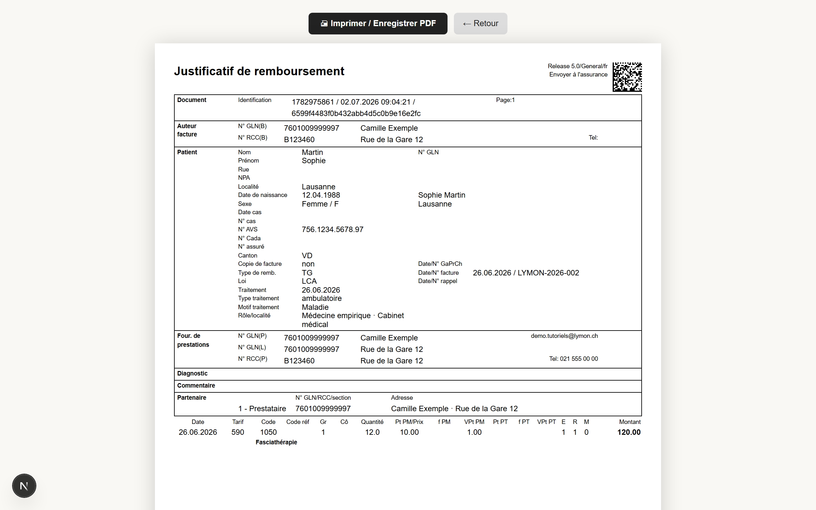This screenshot has height=510, width=816.
Task: Select the document hash 6599f4483f0b432abb4d5c0b9e16e2fc
Action: click(356, 113)
